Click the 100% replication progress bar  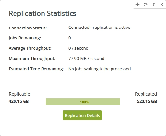click(x=83, y=102)
